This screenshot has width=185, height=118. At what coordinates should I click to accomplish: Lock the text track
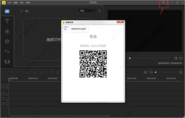click(7, 100)
